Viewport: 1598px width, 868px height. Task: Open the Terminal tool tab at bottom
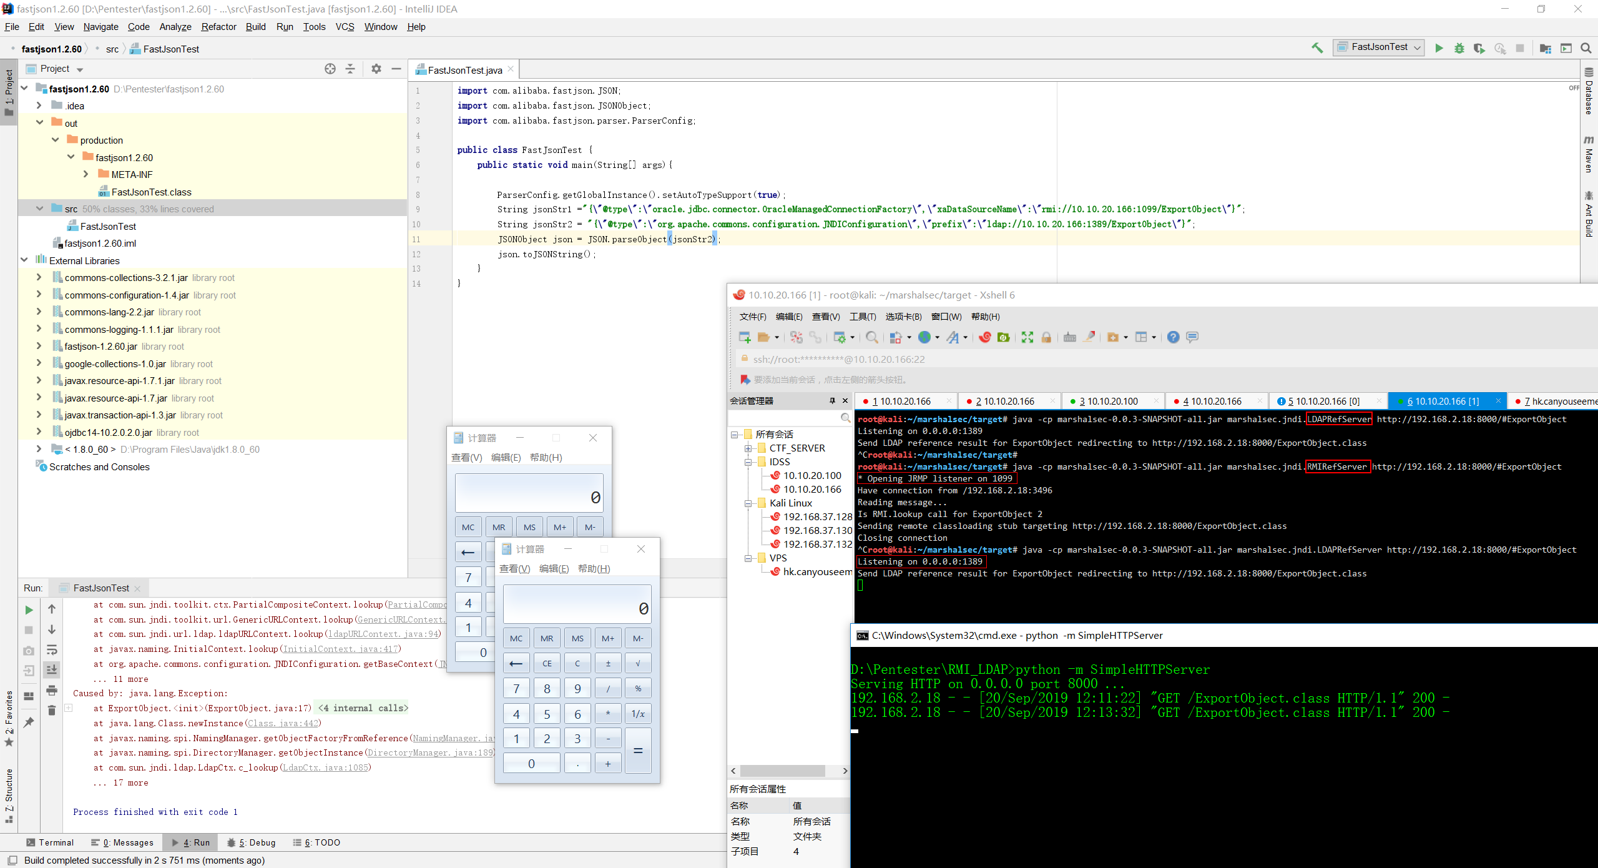50,842
